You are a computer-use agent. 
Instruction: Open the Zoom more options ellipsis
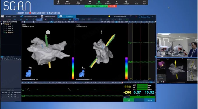coord(144,2)
